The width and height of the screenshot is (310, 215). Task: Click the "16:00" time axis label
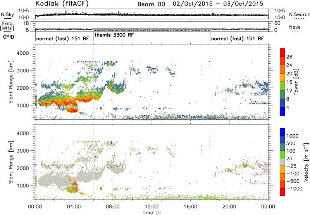click(x=190, y=207)
